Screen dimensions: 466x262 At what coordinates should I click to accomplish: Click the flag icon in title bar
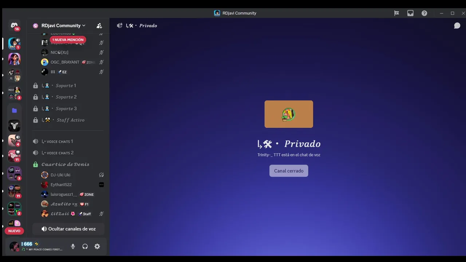pyautogui.click(x=396, y=13)
